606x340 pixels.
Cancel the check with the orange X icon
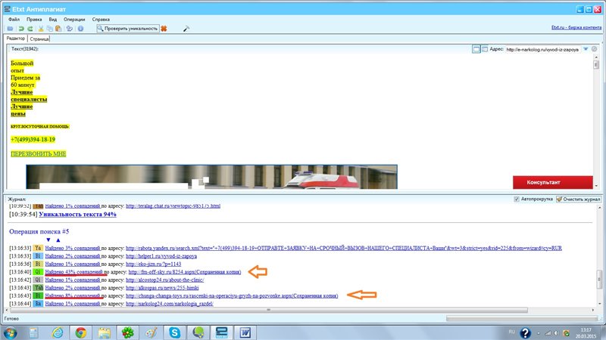coord(164,28)
